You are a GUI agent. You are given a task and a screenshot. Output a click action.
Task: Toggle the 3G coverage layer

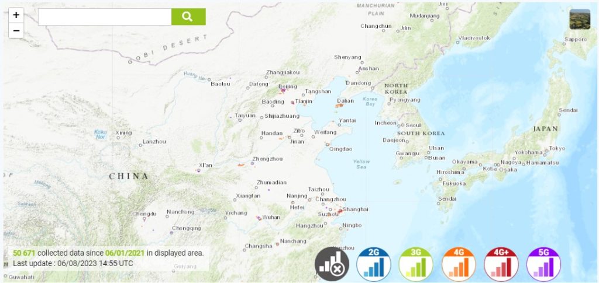pos(416,264)
